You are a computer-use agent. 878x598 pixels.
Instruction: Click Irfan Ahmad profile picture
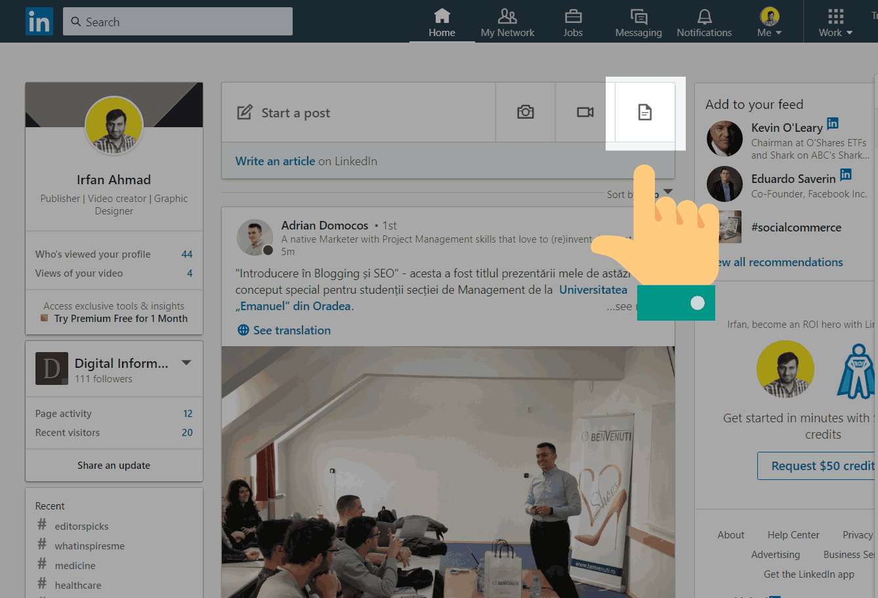pos(114,125)
